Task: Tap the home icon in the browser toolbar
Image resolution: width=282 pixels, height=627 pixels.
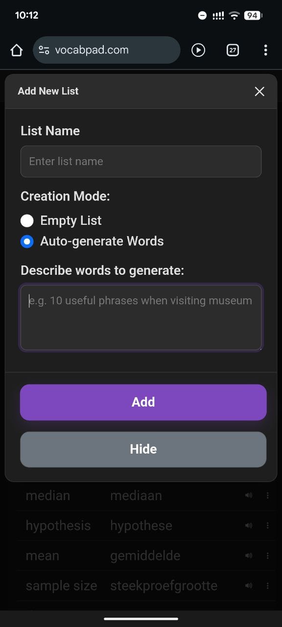Action: pos(16,50)
